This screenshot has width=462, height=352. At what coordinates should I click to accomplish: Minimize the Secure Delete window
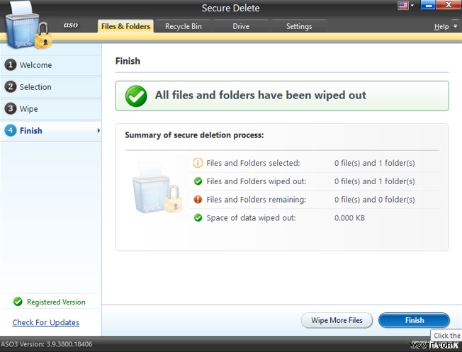(428, 5)
